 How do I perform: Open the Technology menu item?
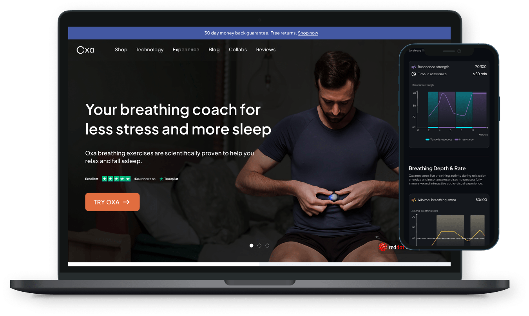150,50
